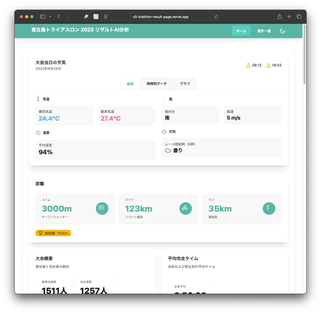The height and width of the screenshot is (313, 321).
Task: Click the bike icon in the バイク card
Action: click(185, 208)
